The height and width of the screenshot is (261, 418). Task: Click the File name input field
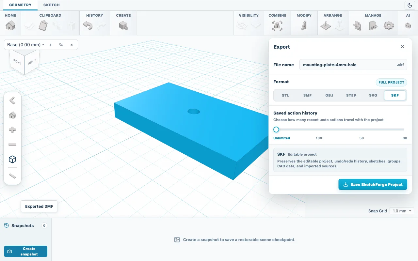pos(353,65)
